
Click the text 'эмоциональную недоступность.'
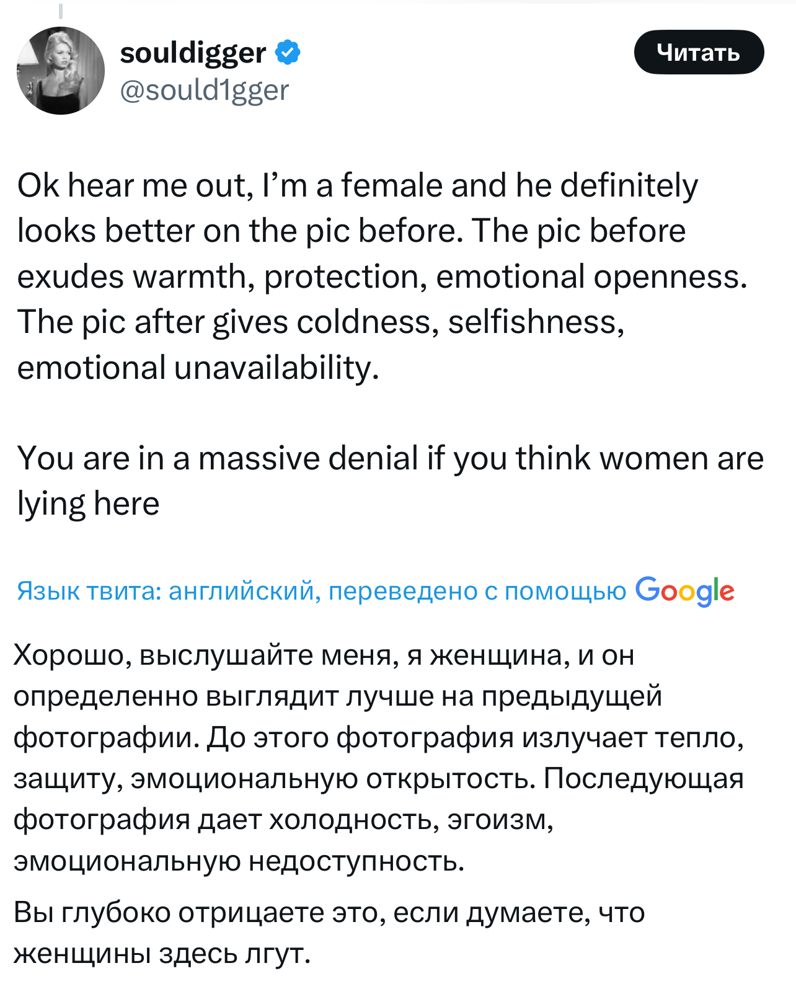(x=239, y=861)
